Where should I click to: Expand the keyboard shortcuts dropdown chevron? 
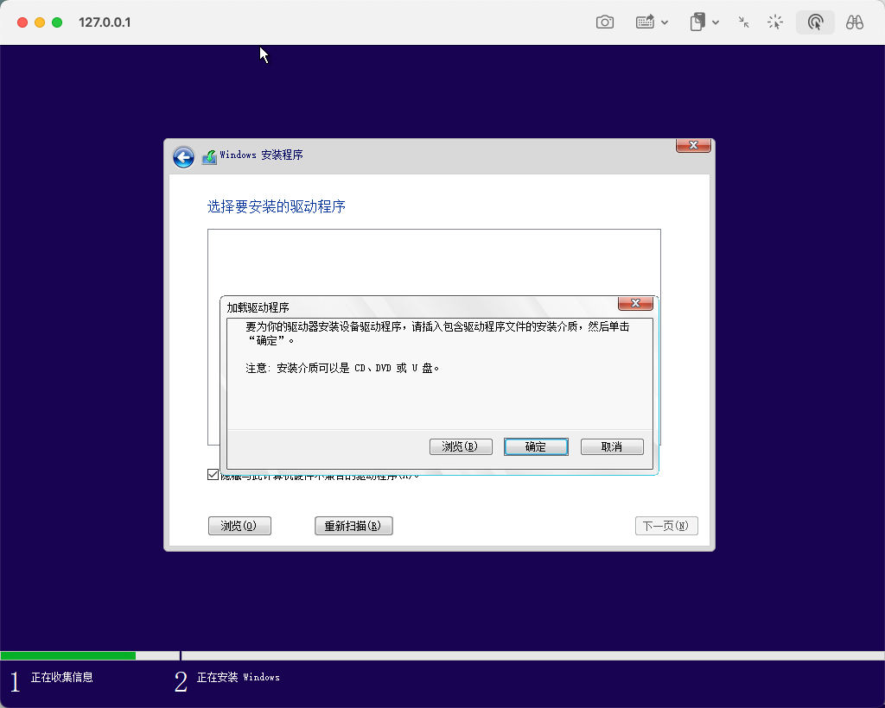tap(665, 23)
